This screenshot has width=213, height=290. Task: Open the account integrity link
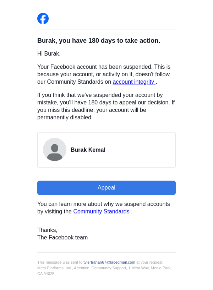pyautogui.click(x=133, y=82)
